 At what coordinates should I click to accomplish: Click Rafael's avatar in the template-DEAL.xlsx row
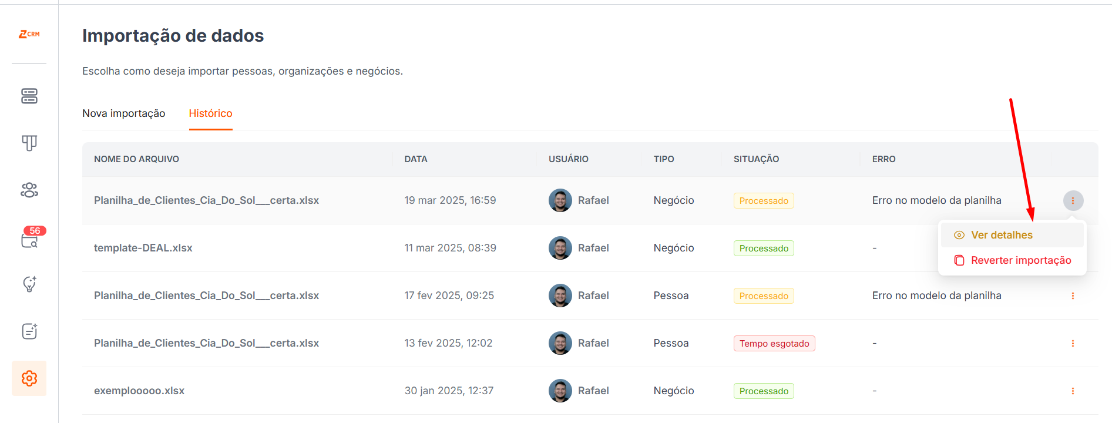click(x=560, y=248)
